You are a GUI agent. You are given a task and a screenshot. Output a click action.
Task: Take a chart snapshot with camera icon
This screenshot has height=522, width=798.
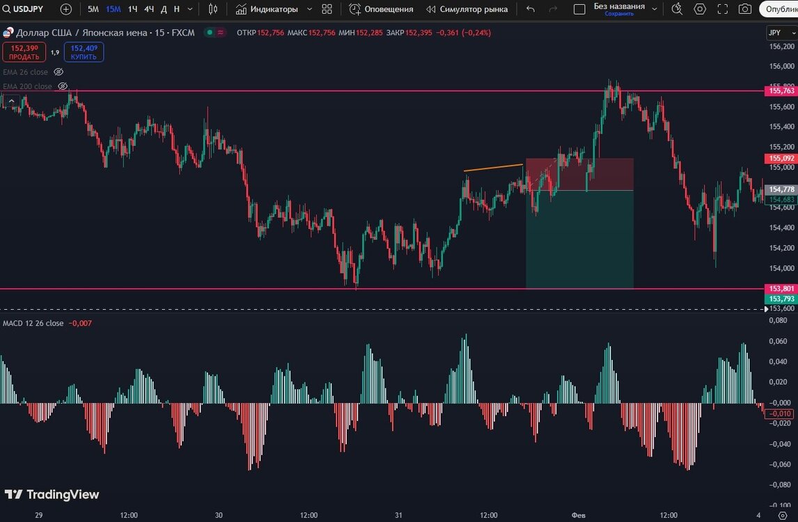click(745, 9)
